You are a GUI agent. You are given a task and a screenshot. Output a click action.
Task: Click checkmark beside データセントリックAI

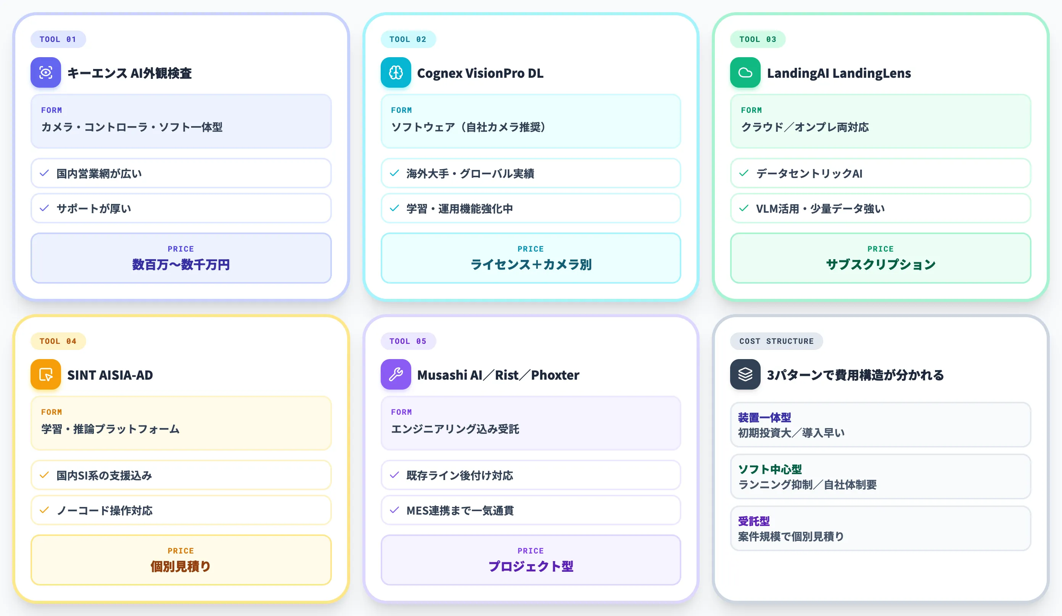coord(744,173)
